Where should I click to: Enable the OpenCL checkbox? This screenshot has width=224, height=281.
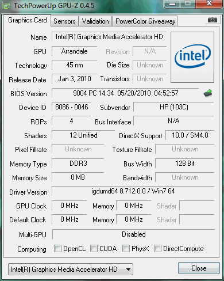click(x=57, y=248)
